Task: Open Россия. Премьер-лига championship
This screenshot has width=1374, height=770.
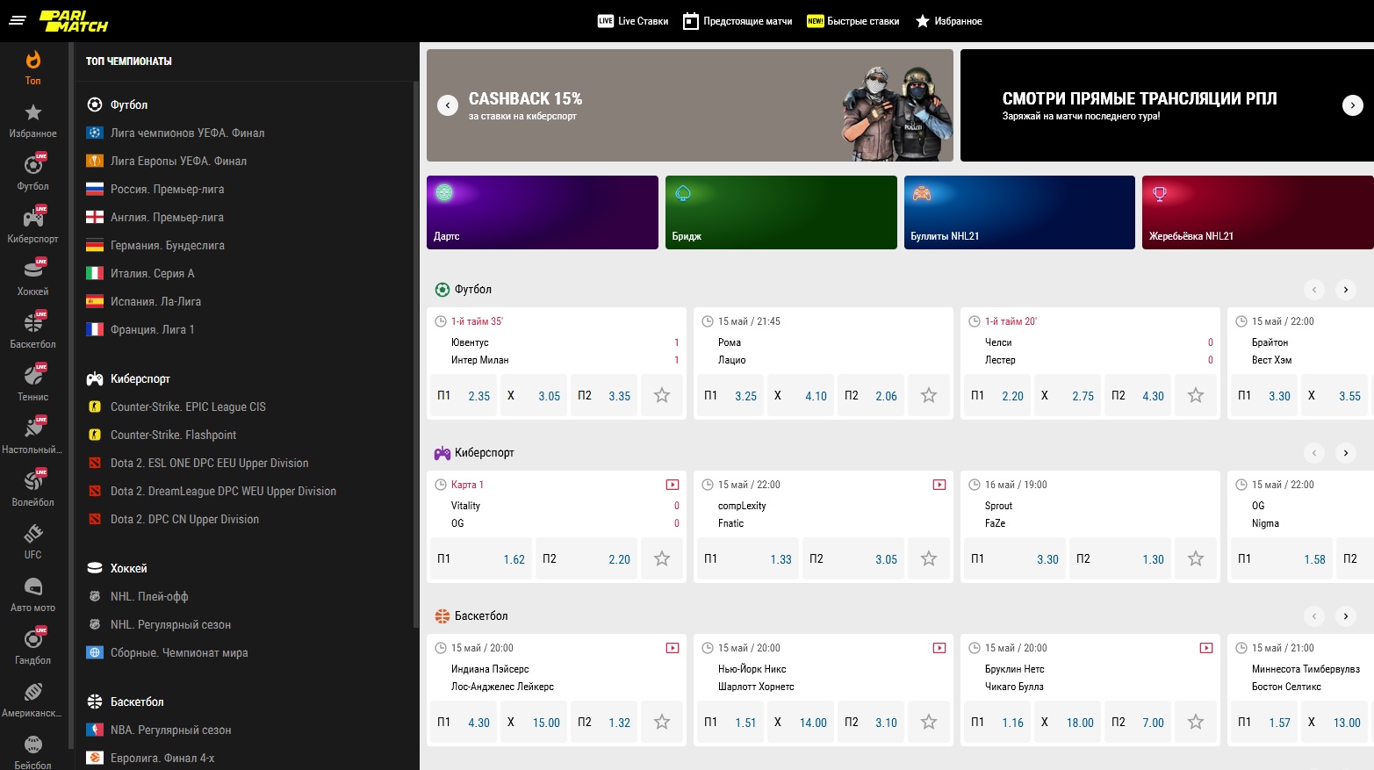Action: click(x=155, y=190)
